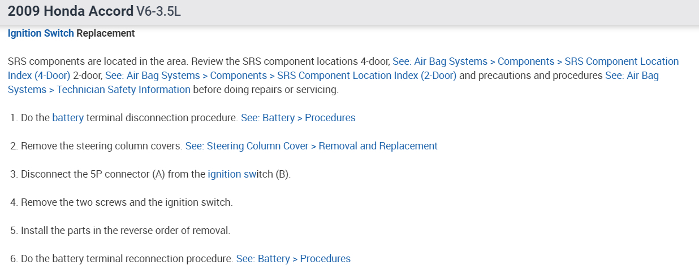Open Steering Column Cover Removal and Replacement link

point(311,146)
